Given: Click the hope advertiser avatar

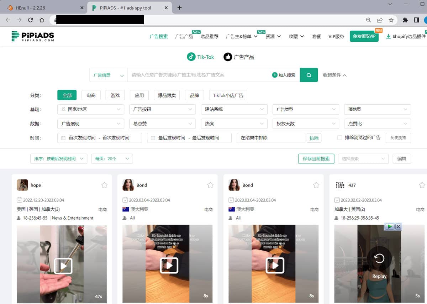Looking at the screenshot, I should point(22,185).
